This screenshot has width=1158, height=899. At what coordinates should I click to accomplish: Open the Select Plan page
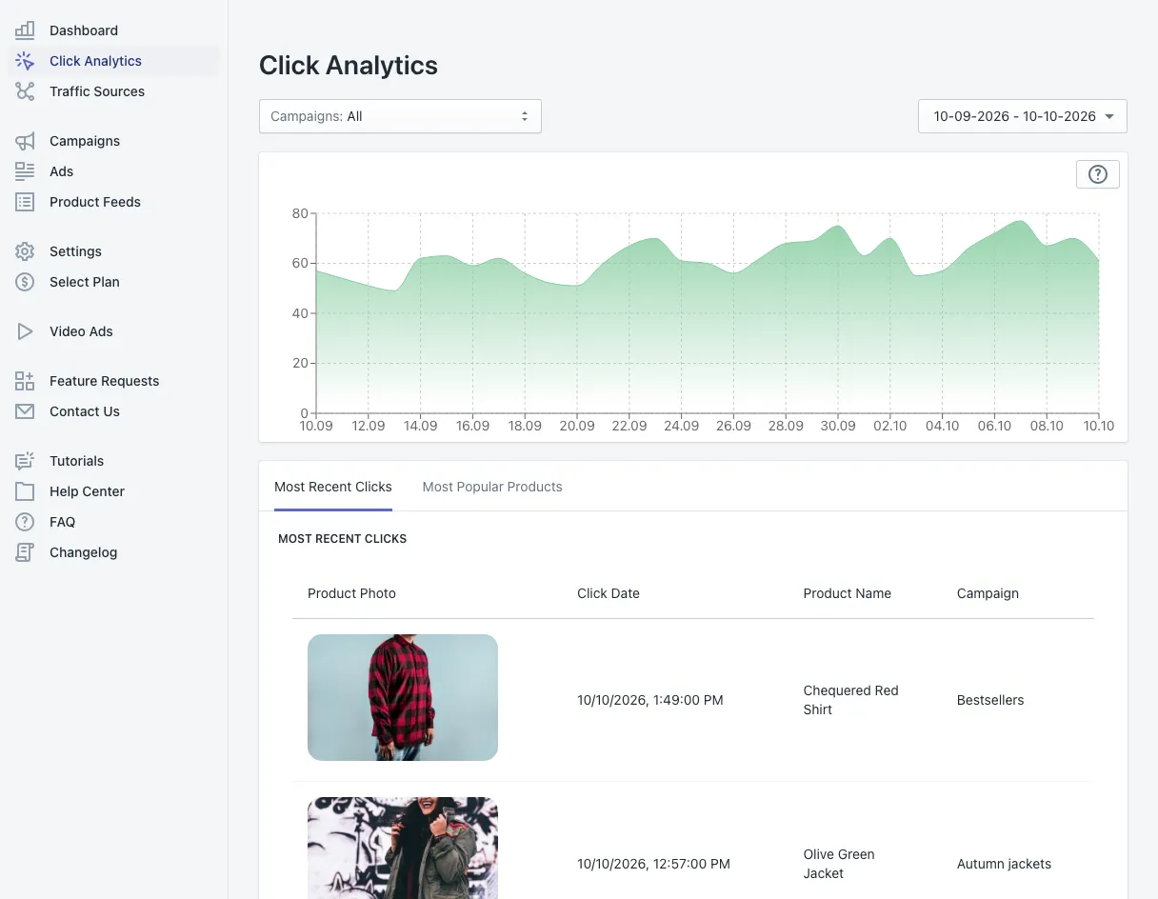[x=85, y=282]
